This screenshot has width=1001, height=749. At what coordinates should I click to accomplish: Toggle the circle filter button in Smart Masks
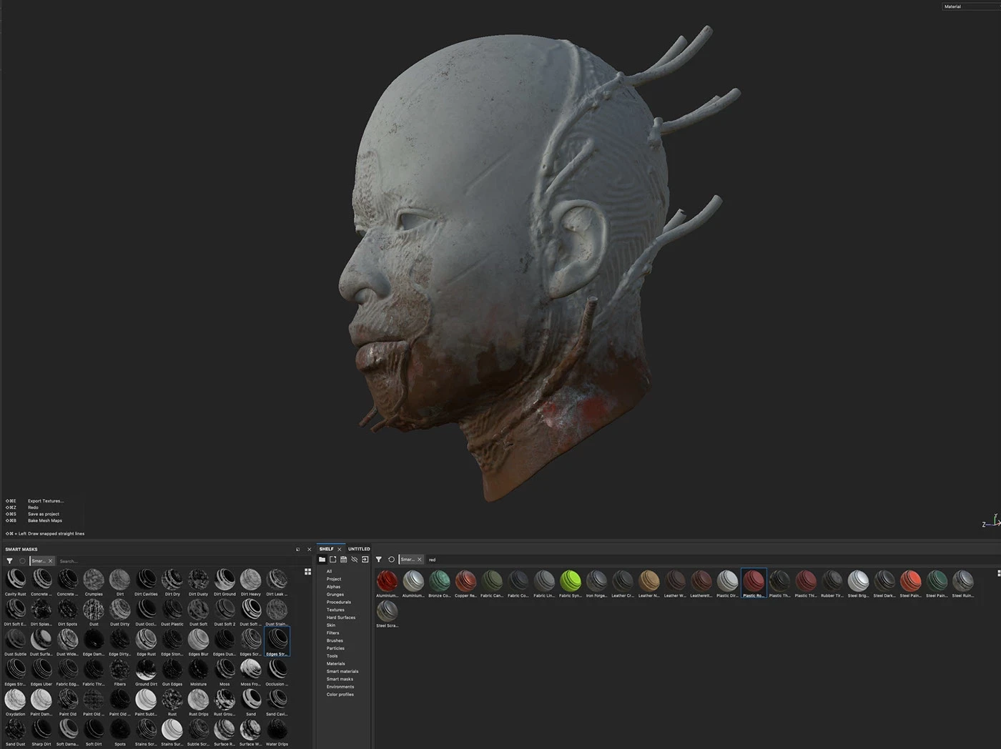pos(22,561)
